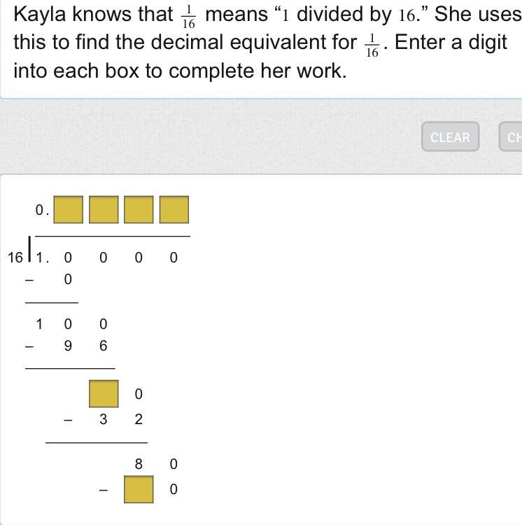Click the dividend digit 1 under the bracket
Viewport: 522px width, 525px height.
[39, 258]
